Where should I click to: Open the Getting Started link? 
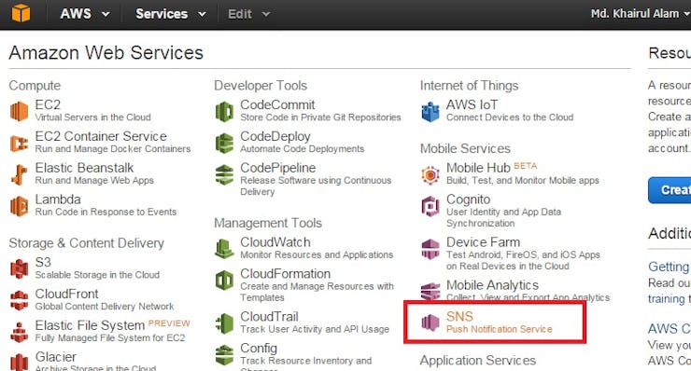[669, 267]
